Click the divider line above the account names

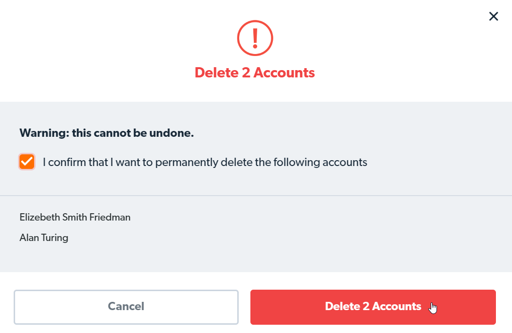pos(256,196)
